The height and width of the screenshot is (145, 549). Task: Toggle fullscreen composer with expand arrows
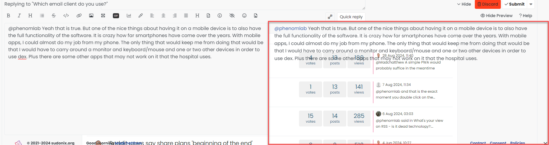point(330,17)
